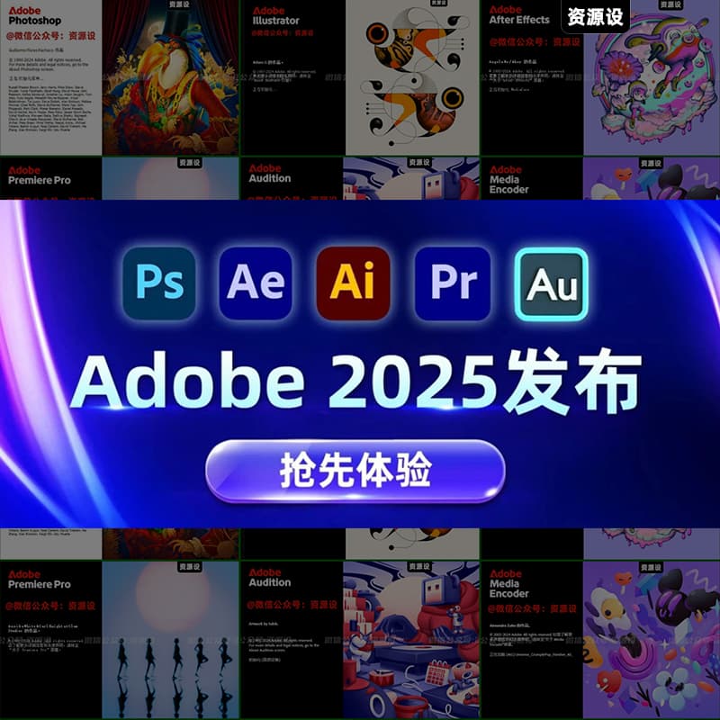Open the After Effects Ae icon
This screenshot has height=720, width=720.
click(256, 283)
